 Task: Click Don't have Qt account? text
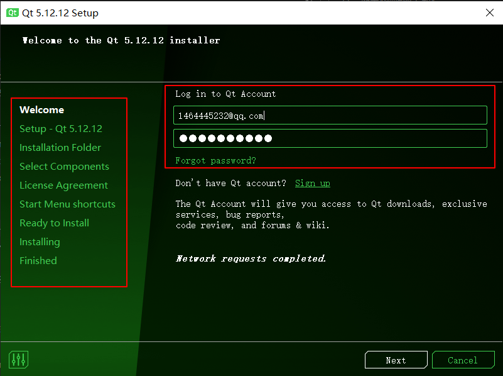(x=230, y=184)
